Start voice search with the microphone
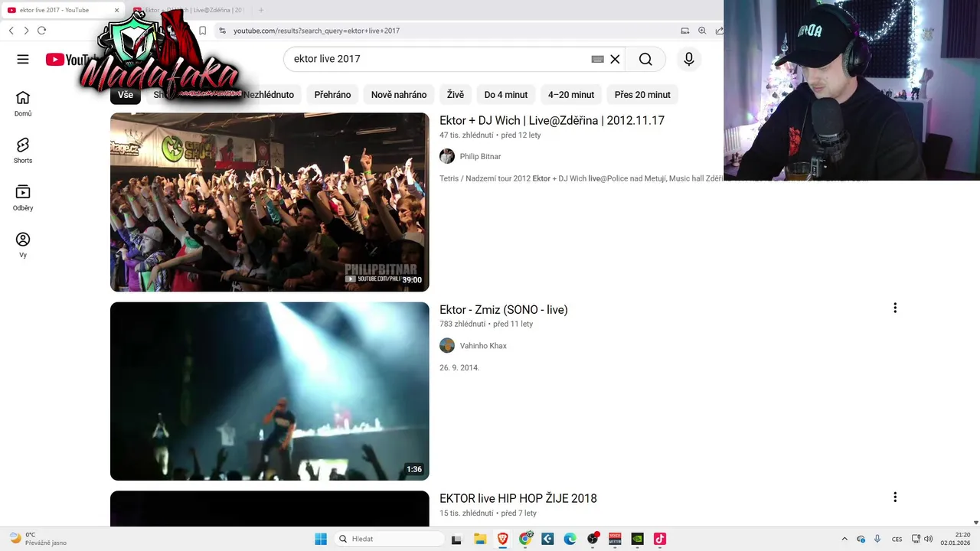This screenshot has height=551, width=980. pyautogui.click(x=689, y=59)
